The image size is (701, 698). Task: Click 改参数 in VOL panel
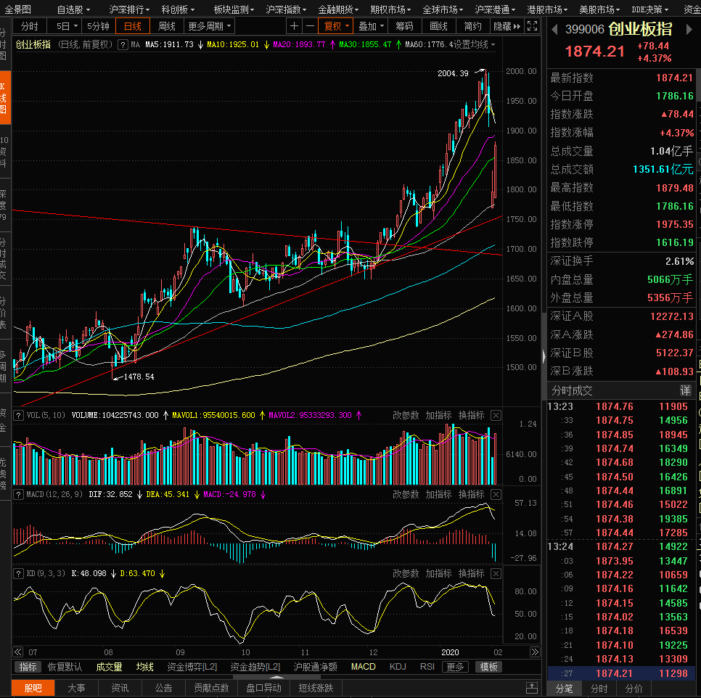(x=406, y=416)
